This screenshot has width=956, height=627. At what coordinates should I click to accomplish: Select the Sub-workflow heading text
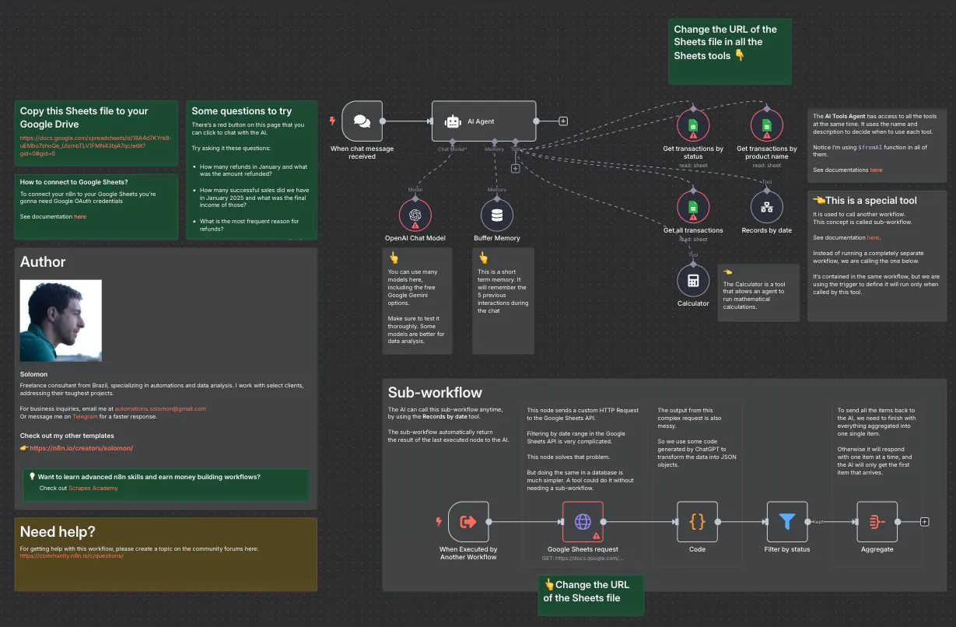435,392
